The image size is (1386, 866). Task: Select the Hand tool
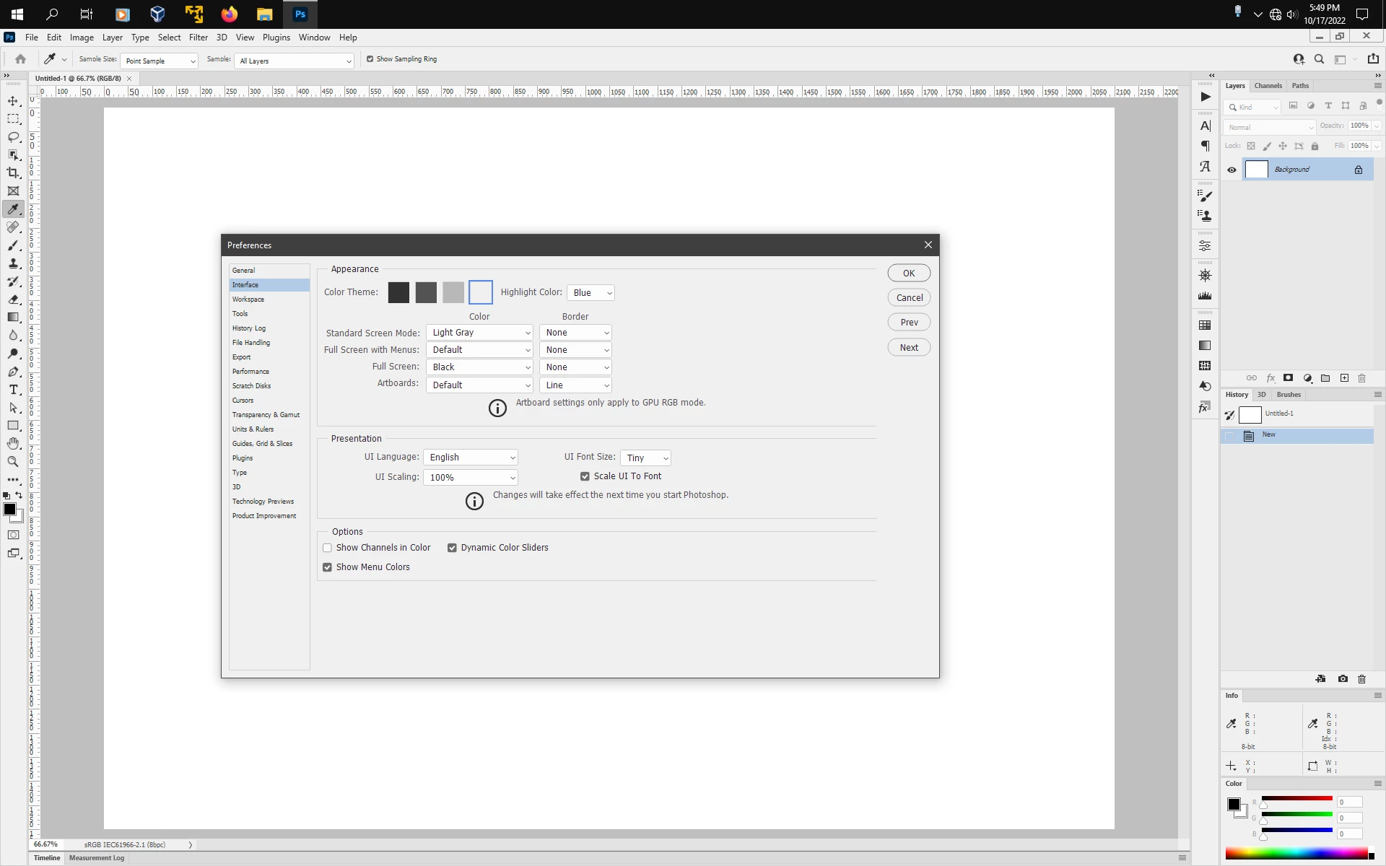[x=13, y=444]
